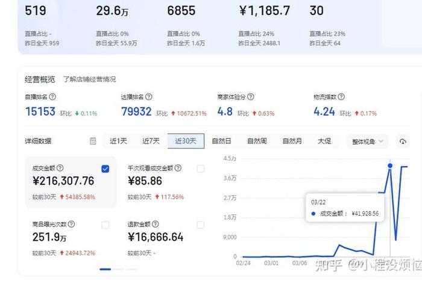422x283 pixels.
Task: Click the first metric page indicator
Action: point(105,269)
